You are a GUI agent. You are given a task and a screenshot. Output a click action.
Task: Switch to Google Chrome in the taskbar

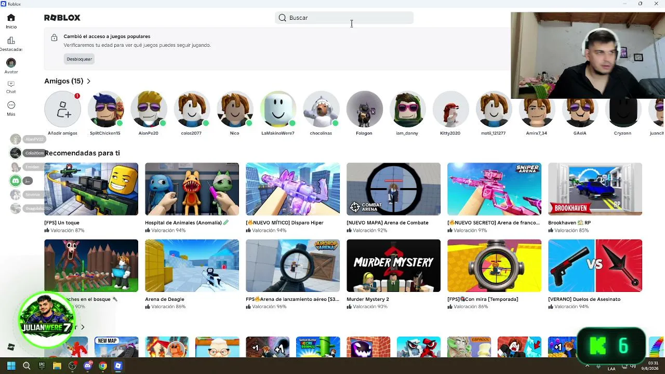point(103,366)
